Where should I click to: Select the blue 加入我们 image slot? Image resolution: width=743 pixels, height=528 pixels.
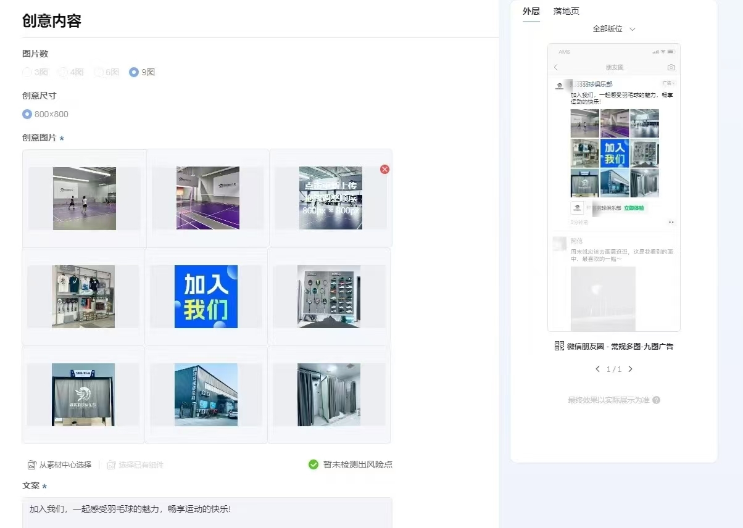pos(206,297)
